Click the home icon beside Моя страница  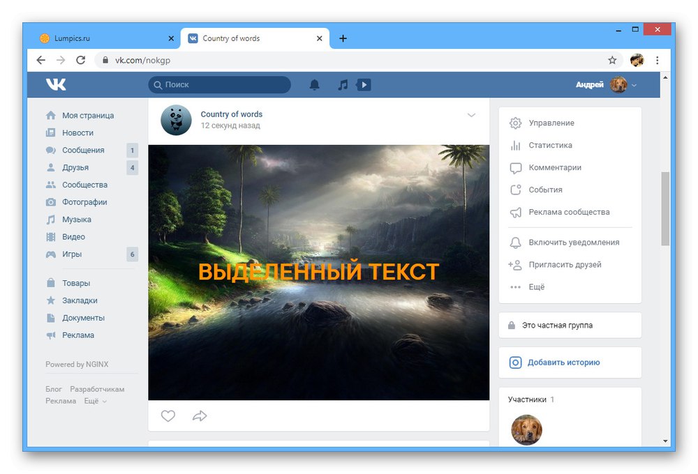51,115
